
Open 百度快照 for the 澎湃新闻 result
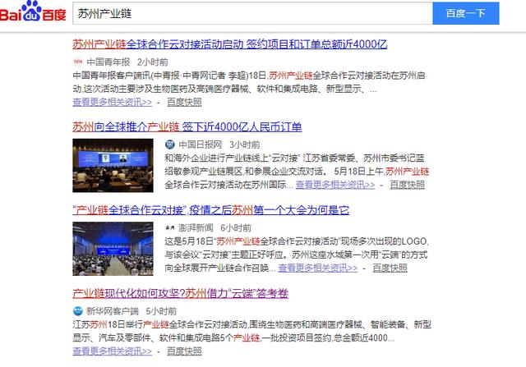click(x=390, y=268)
